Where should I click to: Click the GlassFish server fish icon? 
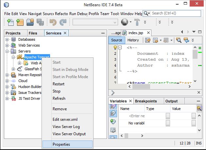click(x=20, y=69)
